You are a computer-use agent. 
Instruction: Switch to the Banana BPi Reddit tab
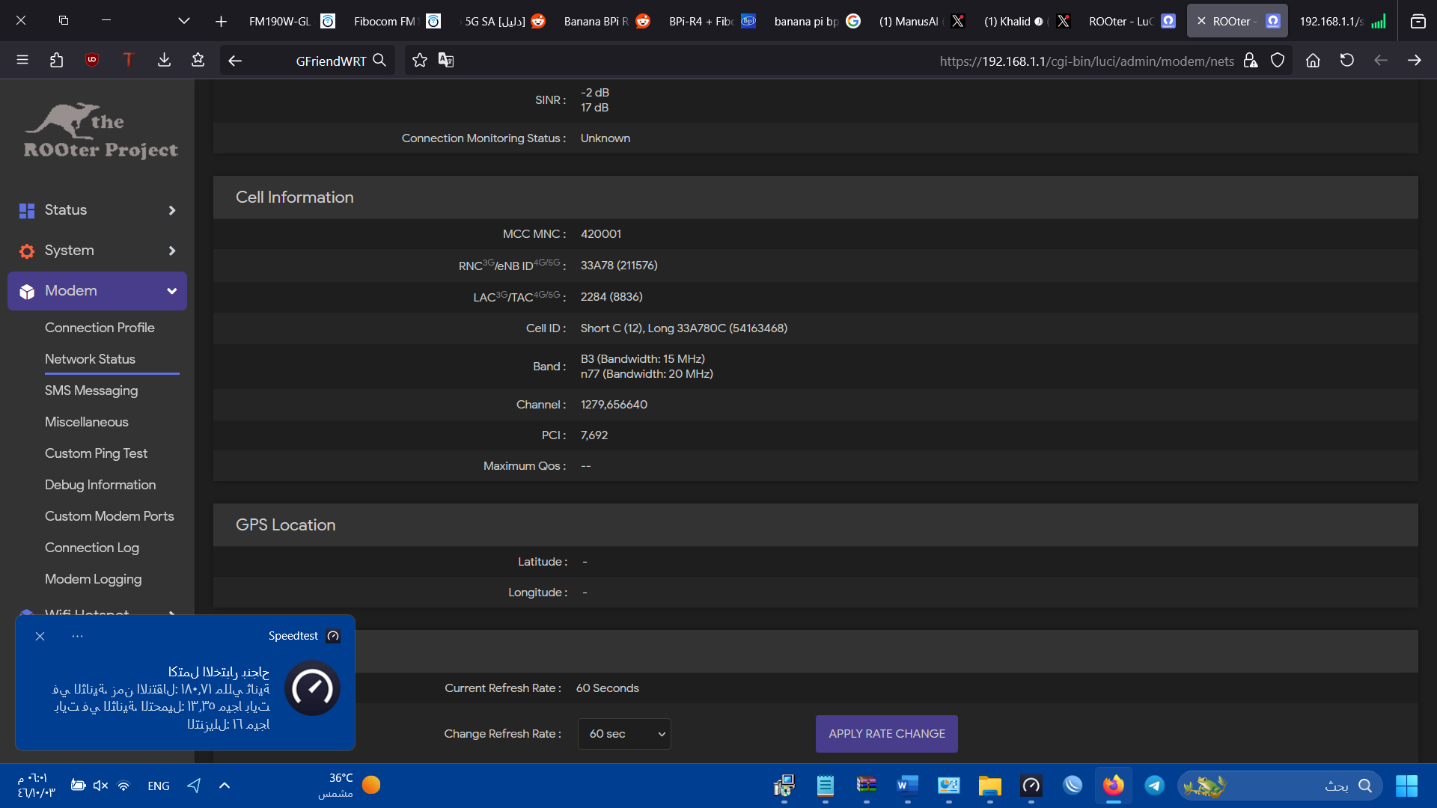tap(607, 21)
